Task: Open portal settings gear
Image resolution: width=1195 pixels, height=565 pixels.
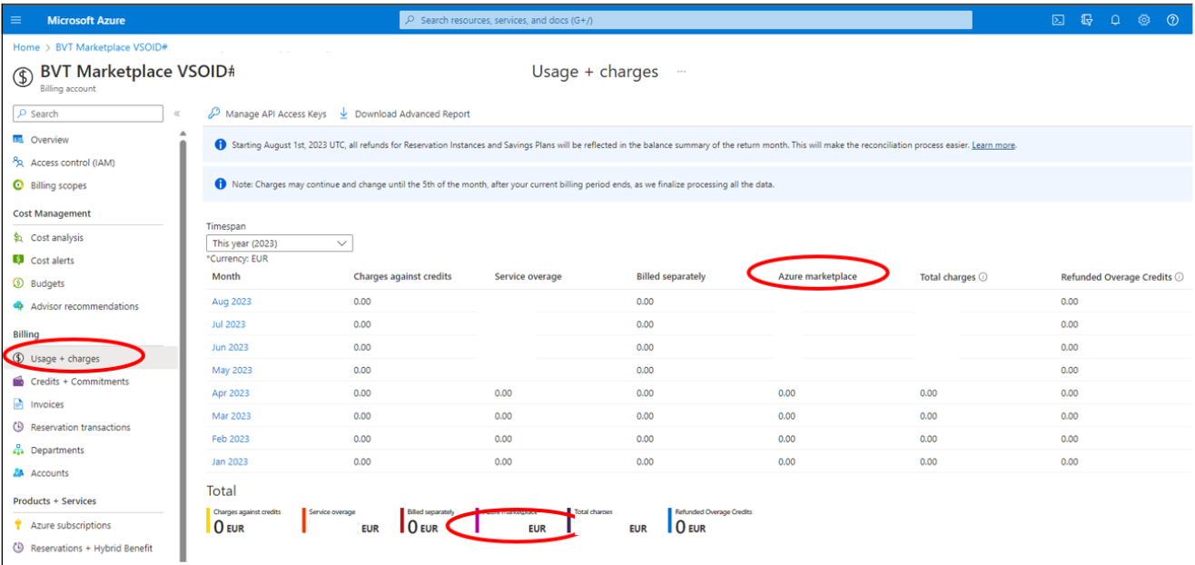Action: [x=1144, y=20]
